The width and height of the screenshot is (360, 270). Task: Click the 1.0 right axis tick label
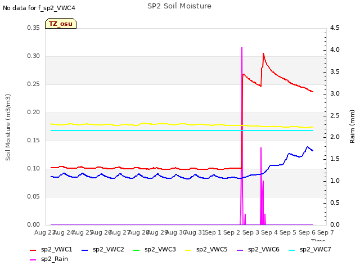coord(335,181)
